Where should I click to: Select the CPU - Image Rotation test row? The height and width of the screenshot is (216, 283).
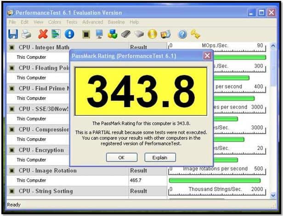pos(45,171)
